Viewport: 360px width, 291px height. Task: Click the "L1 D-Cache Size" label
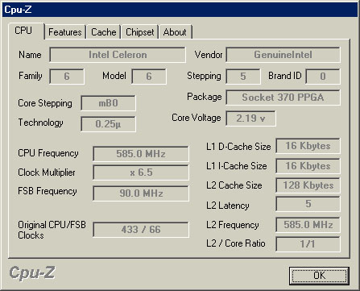pos(238,147)
